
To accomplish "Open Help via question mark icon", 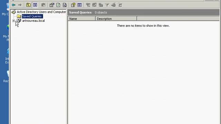I will (x=73, y=5).
